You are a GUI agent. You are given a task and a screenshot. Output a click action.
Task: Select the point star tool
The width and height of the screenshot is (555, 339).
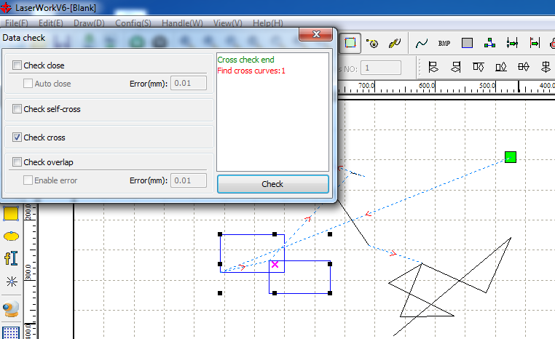pos(11,281)
